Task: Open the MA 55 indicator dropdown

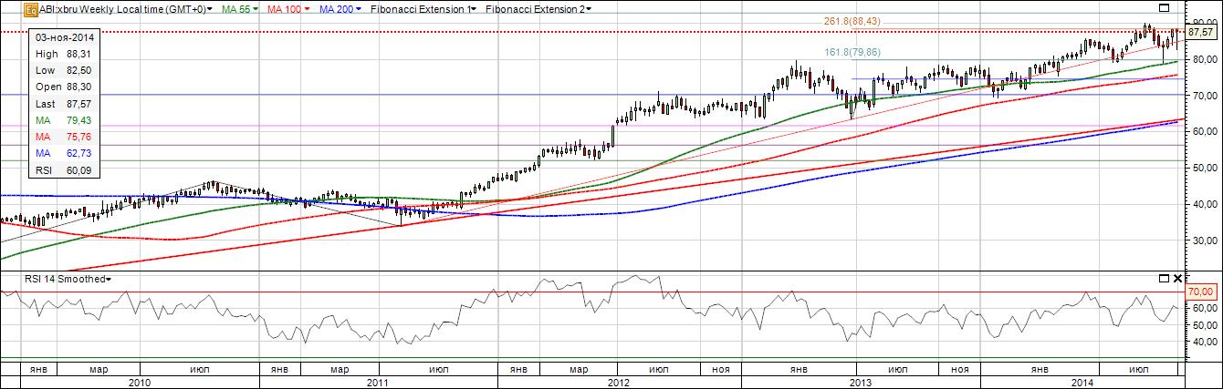Action: point(241,9)
